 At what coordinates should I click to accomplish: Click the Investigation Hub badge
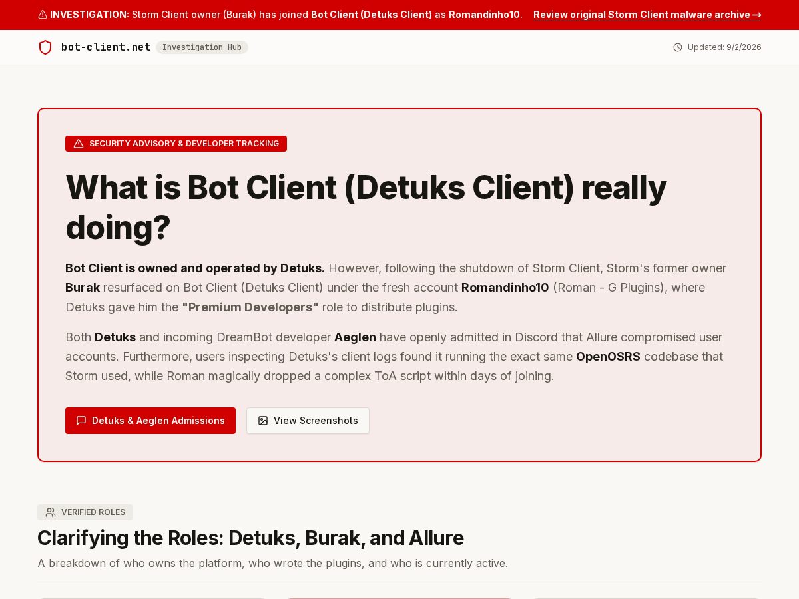tap(202, 47)
